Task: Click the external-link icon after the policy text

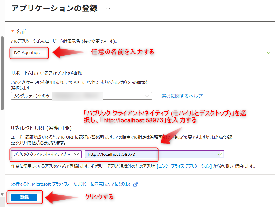Action: pyautogui.click(x=136, y=184)
